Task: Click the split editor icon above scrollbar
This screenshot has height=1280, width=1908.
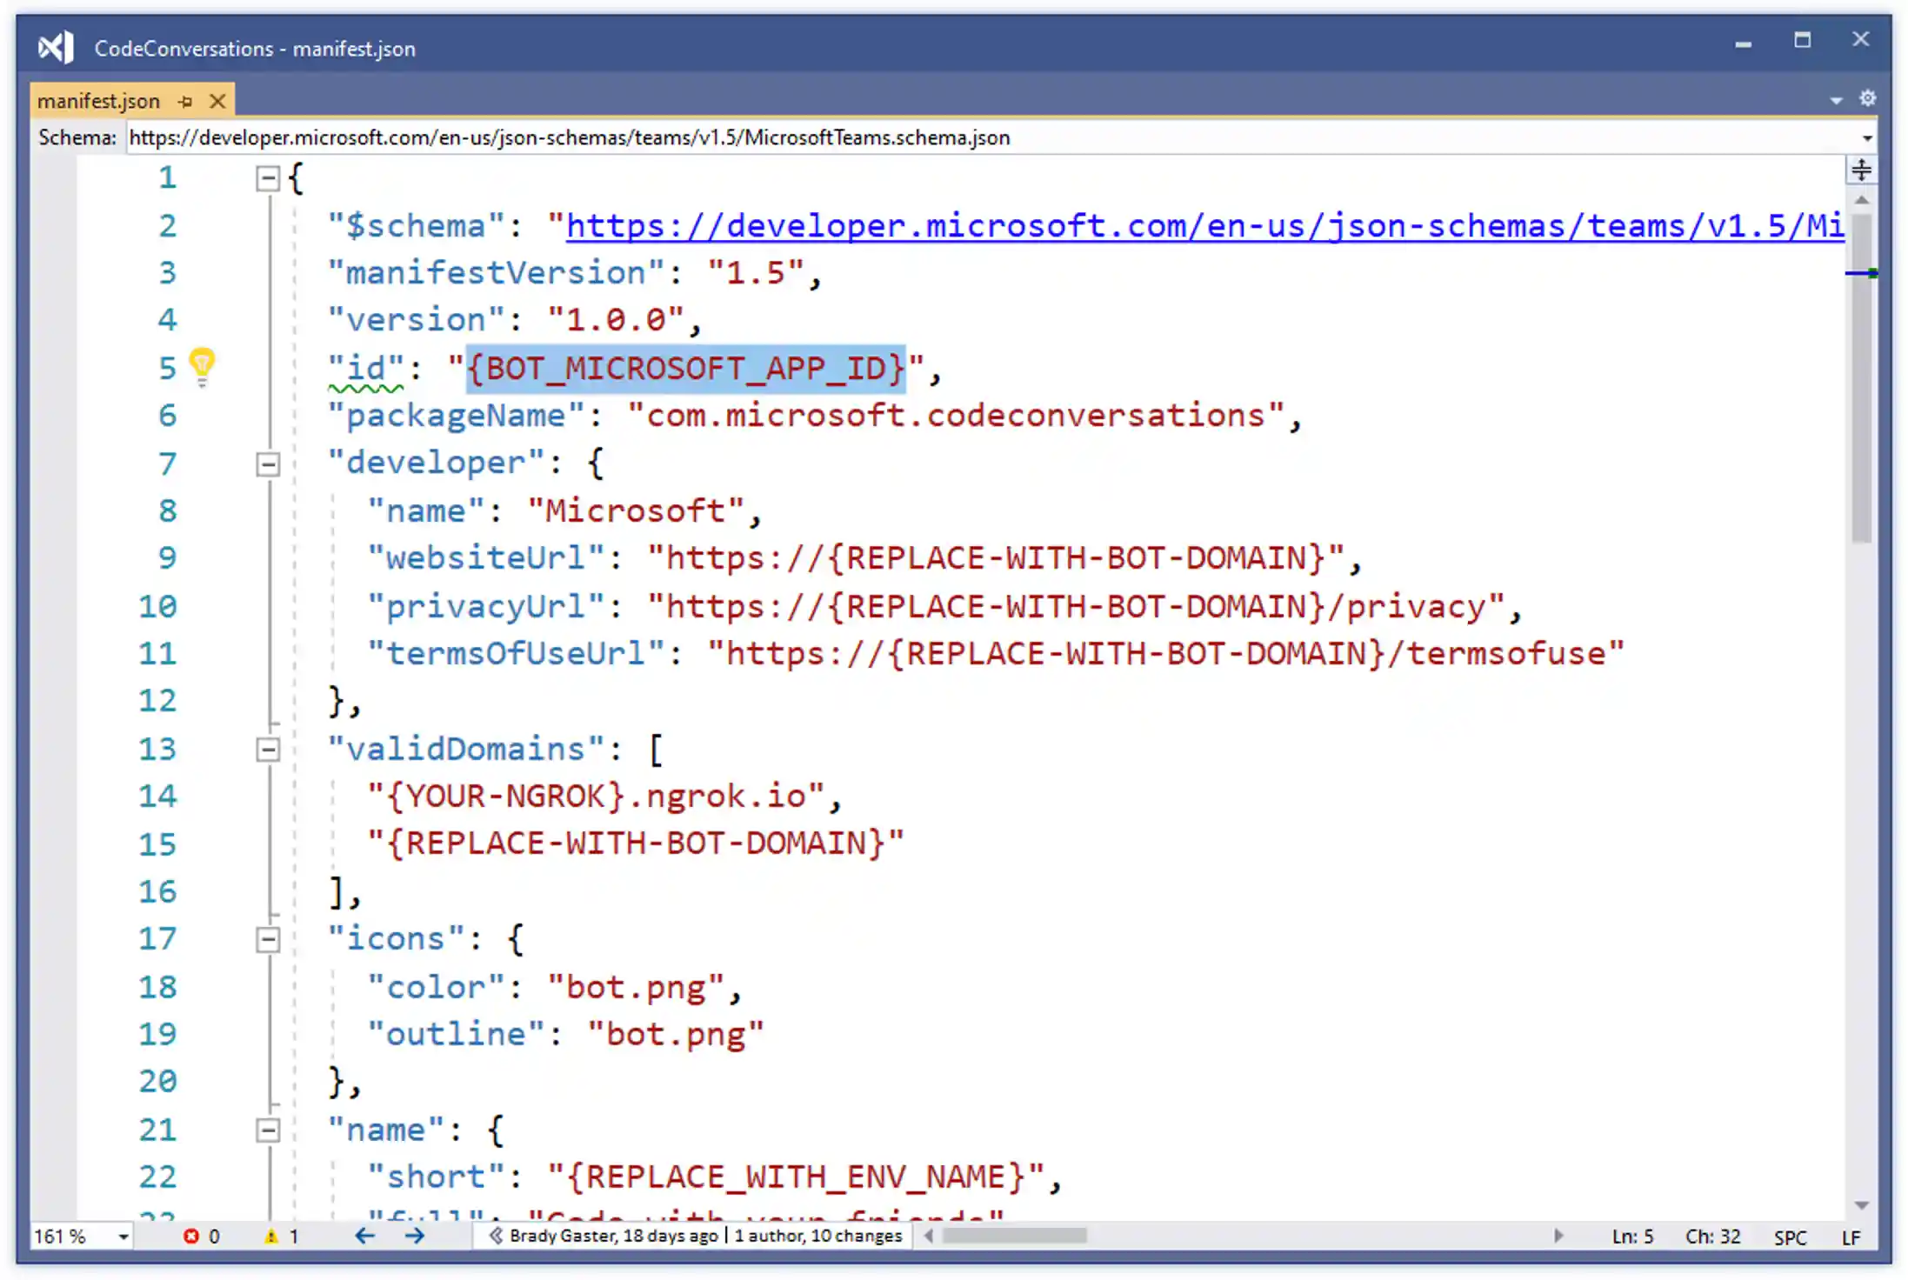Action: coord(1860,170)
